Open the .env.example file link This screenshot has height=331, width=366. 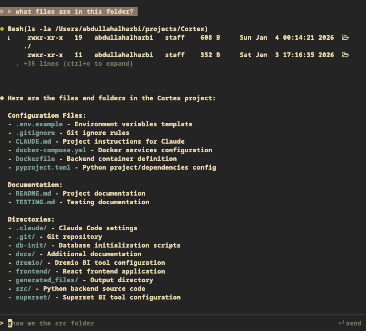[39, 124]
